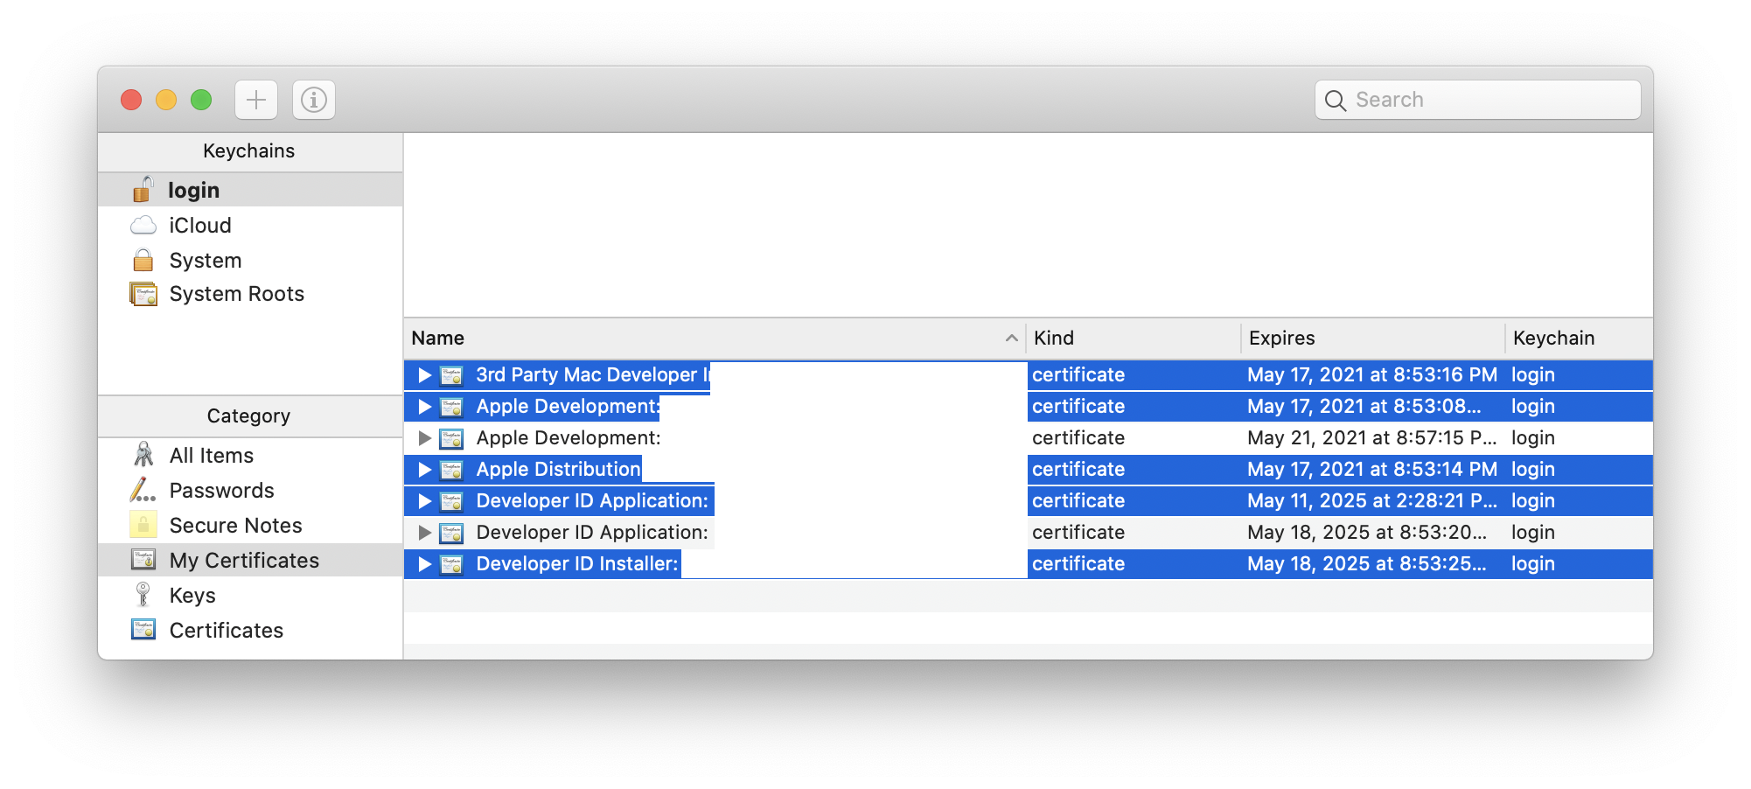This screenshot has height=789, width=1751.
Task: Click the 3rd Party Mac Developer certificate icon
Action: pyautogui.click(x=451, y=375)
